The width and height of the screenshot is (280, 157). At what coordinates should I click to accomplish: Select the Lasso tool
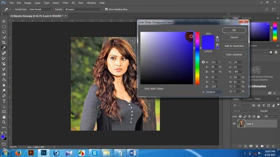click(4, 32)
